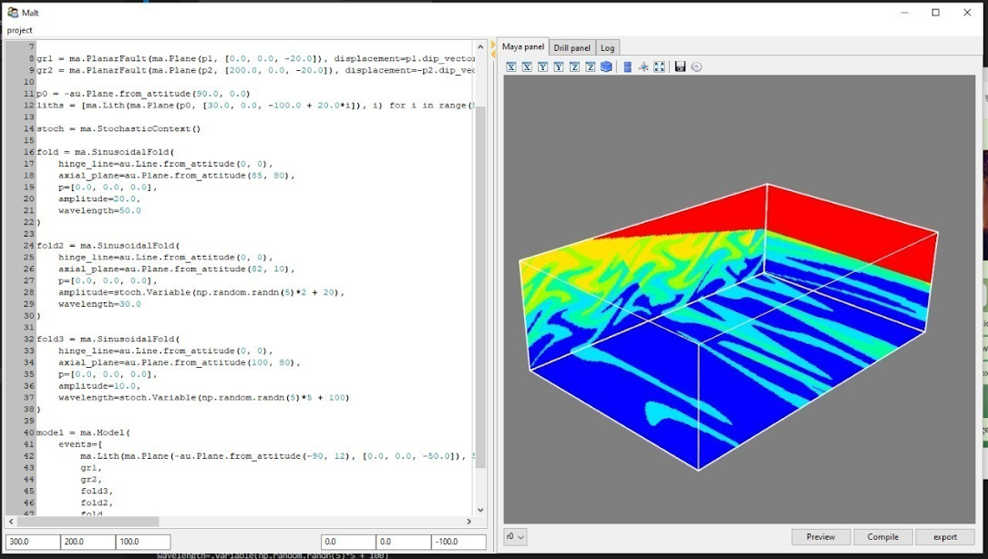Click the export button

pyautogui.click(x=945, y=537)
